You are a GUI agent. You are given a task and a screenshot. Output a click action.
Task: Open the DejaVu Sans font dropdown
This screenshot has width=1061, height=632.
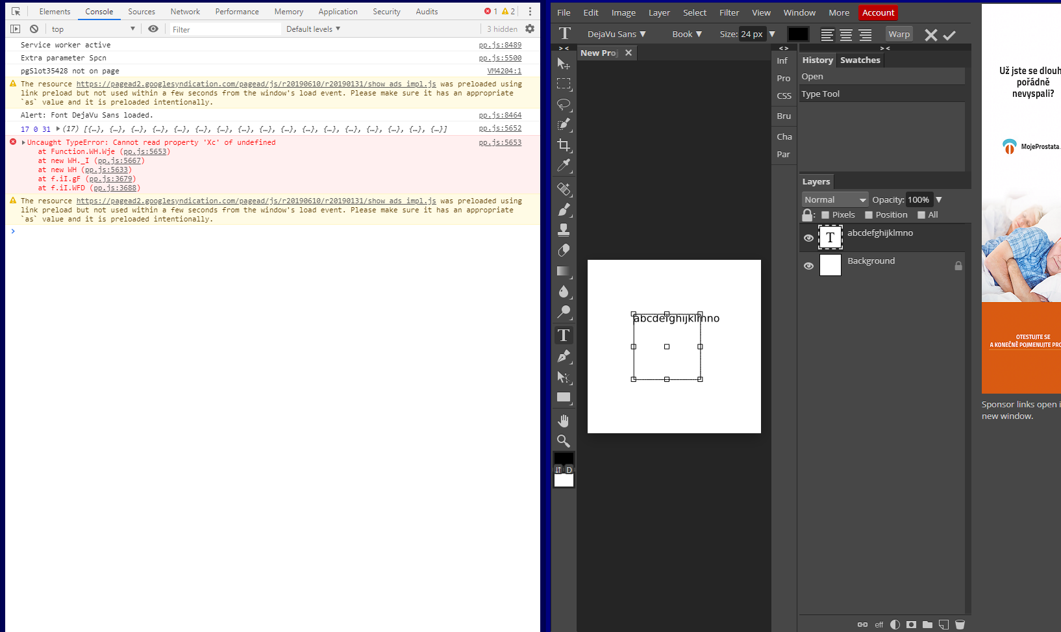click(616, 34)
